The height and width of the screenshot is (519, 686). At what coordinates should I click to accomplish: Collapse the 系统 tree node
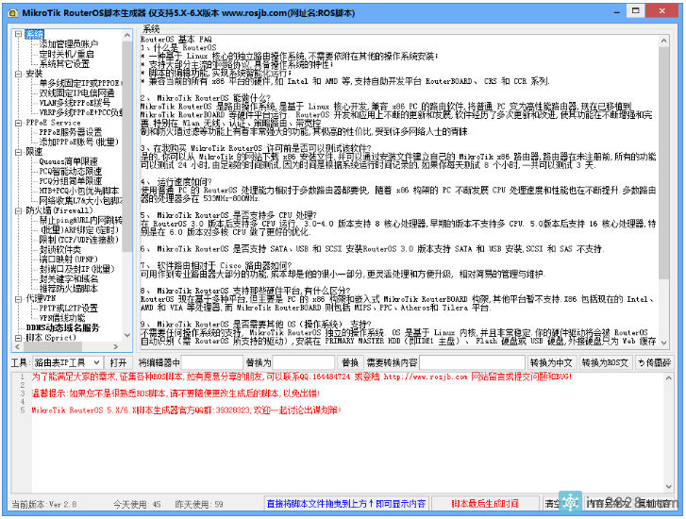click(19, 34)
